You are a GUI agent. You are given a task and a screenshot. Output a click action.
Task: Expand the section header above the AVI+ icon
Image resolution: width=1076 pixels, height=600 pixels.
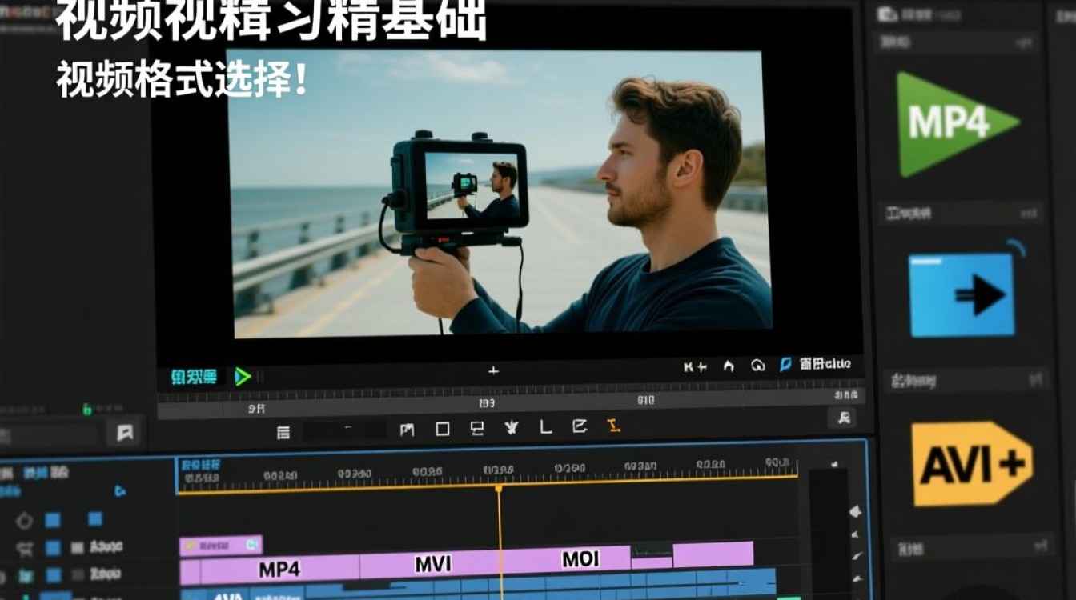coord(966,380)
